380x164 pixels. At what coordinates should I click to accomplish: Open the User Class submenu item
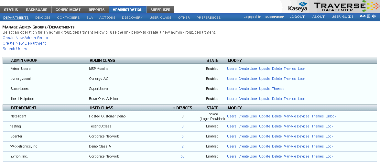pos(160,17)
